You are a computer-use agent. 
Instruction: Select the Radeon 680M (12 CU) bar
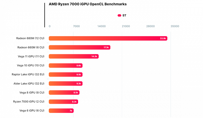tap(108, 38)
